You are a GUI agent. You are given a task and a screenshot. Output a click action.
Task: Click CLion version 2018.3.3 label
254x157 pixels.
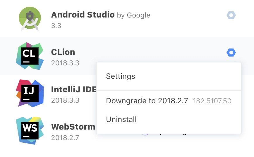(65, 63)
